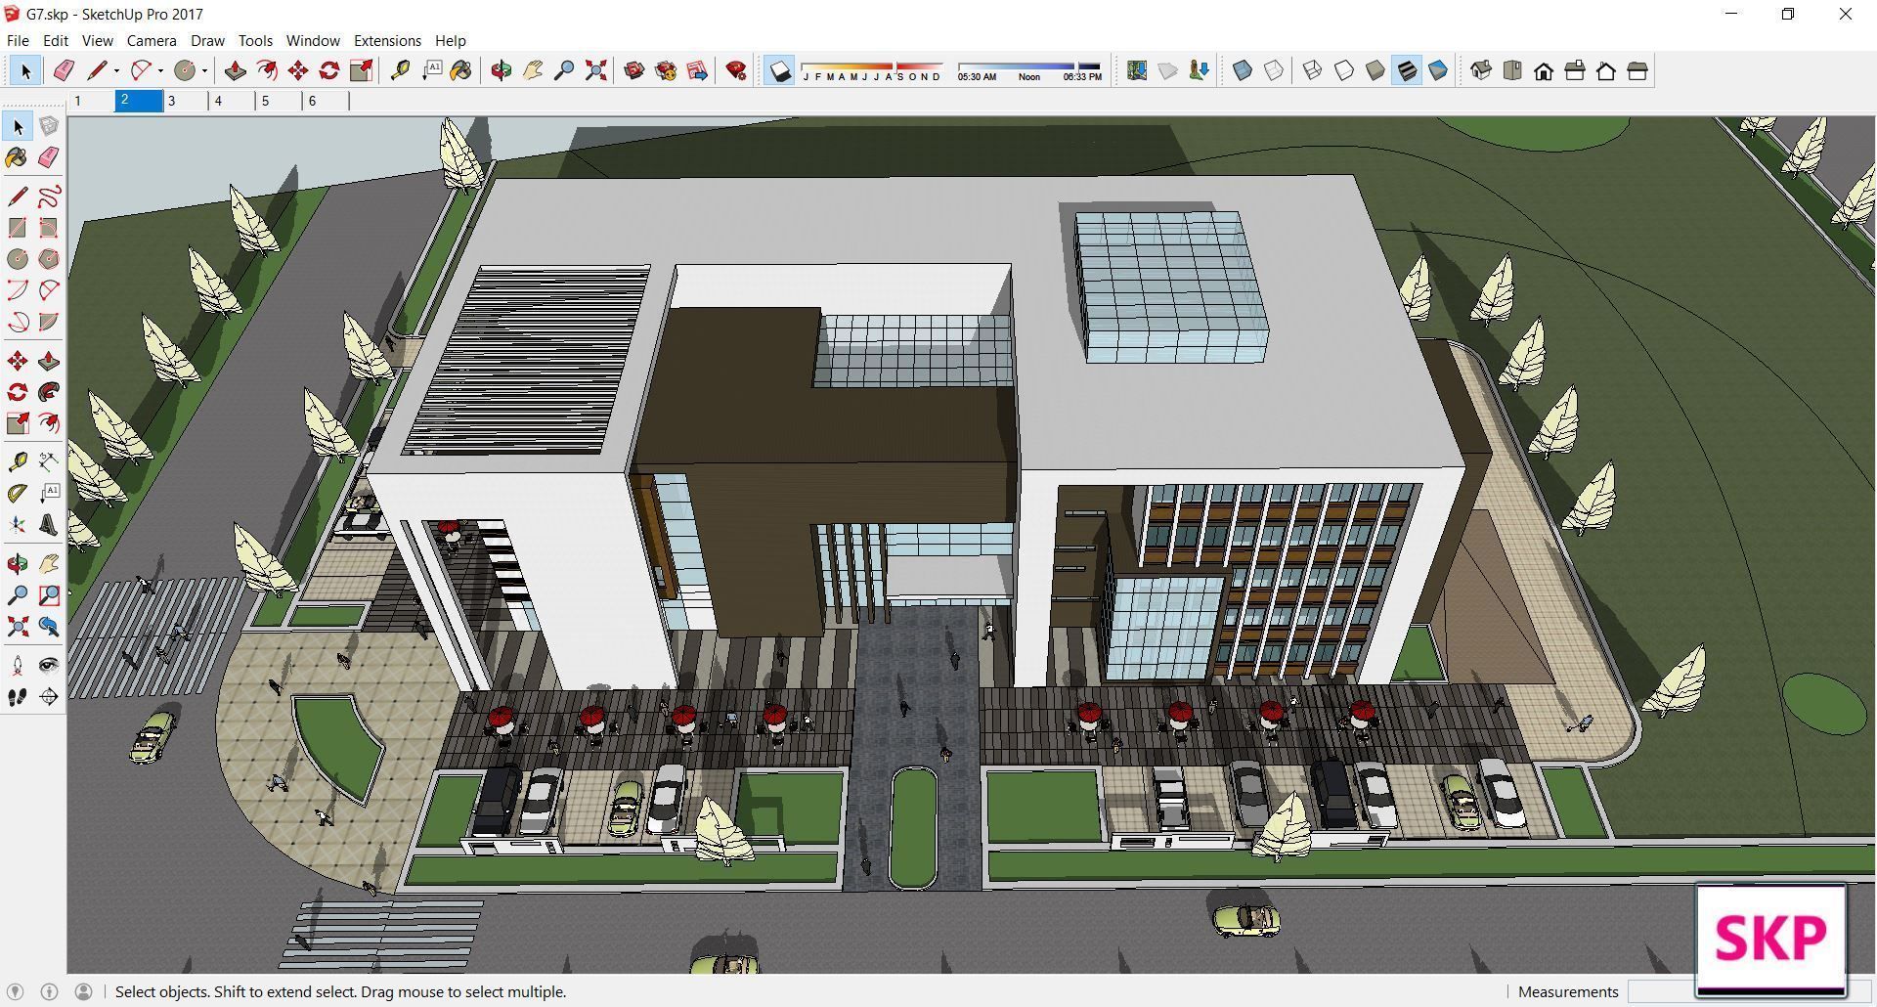Open the Window menu

[x=313, y=40]
